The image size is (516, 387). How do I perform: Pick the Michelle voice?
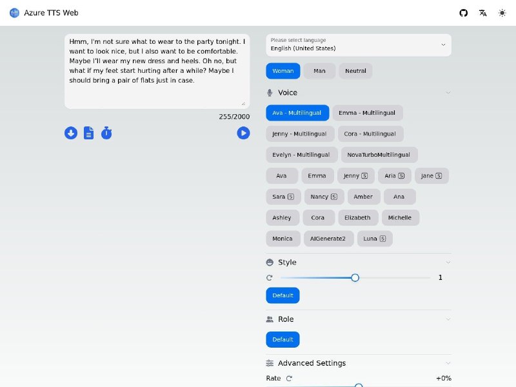(400, 217)
